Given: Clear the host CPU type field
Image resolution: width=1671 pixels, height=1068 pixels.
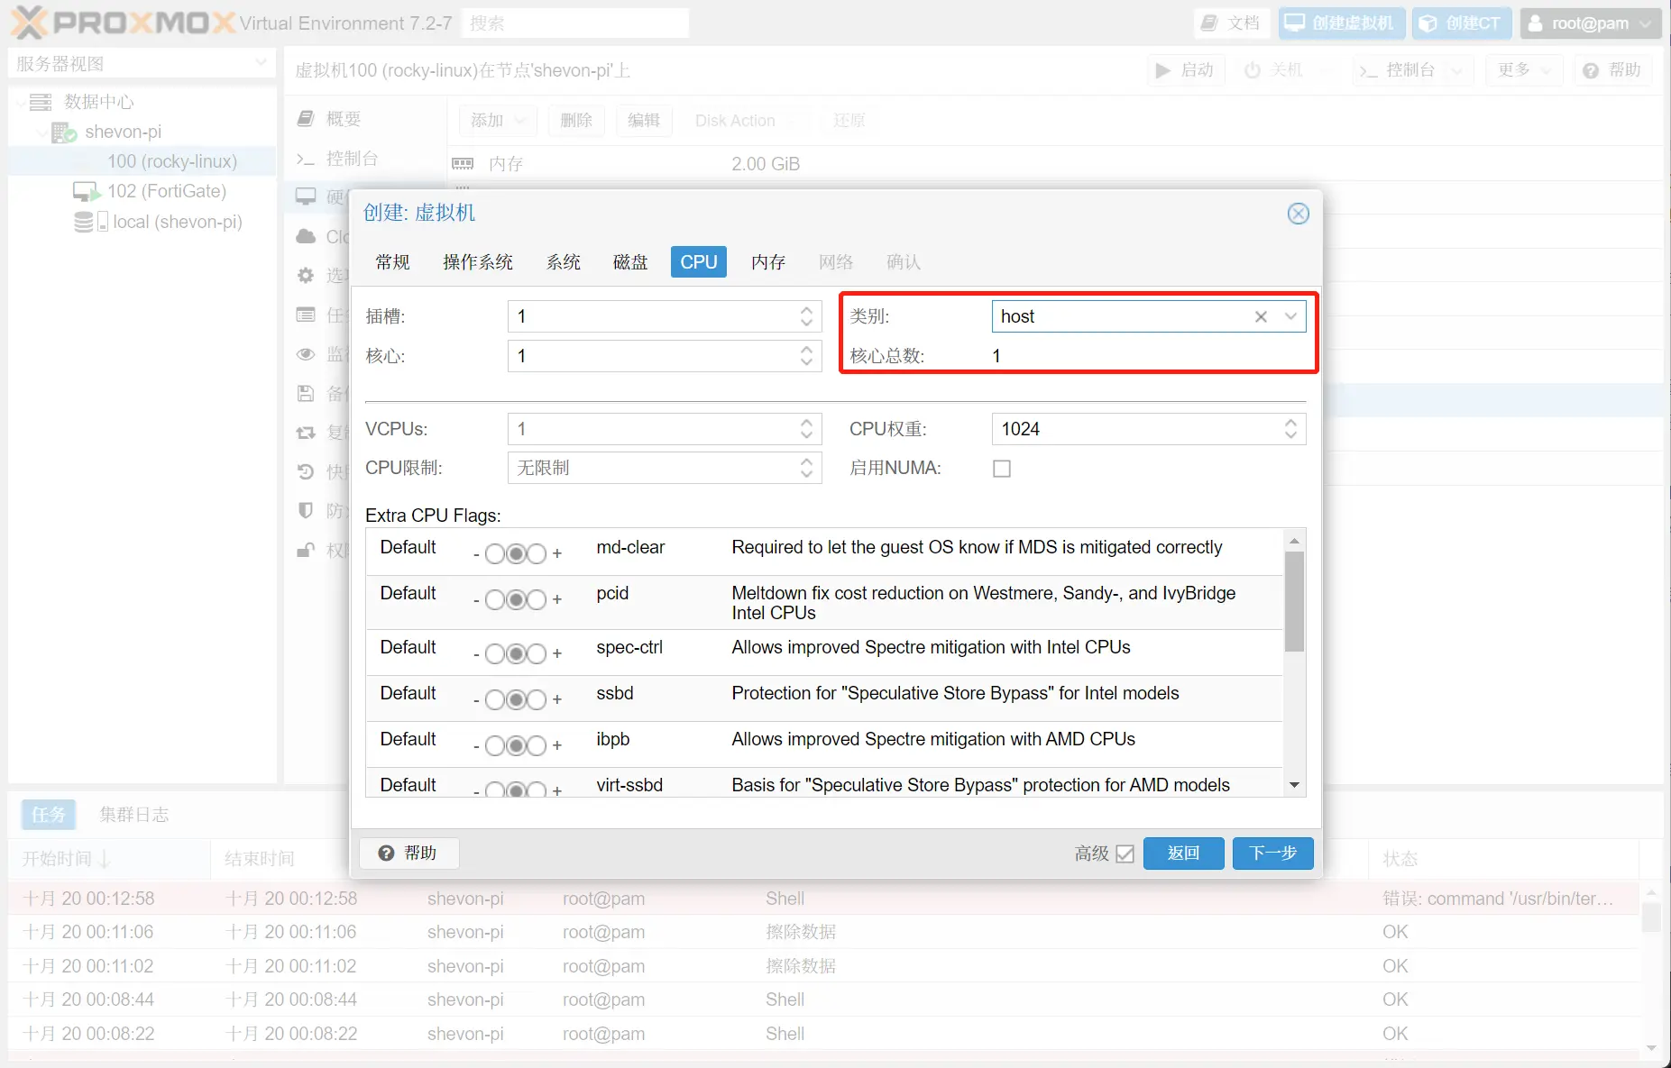Looking at the screenshot, I should tap(1261, 316).
